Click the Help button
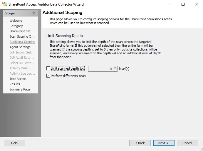This screenshot has width=203, height=151. coord(14,143)
